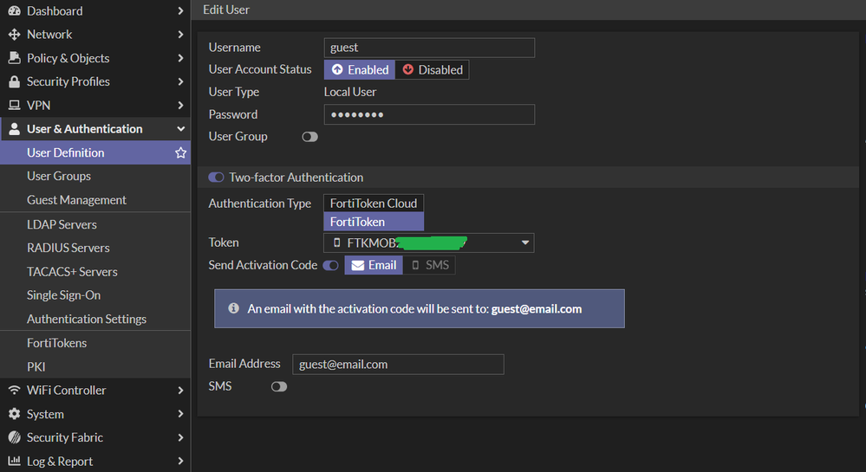Open the Token dropdown list

pos(524,243)
